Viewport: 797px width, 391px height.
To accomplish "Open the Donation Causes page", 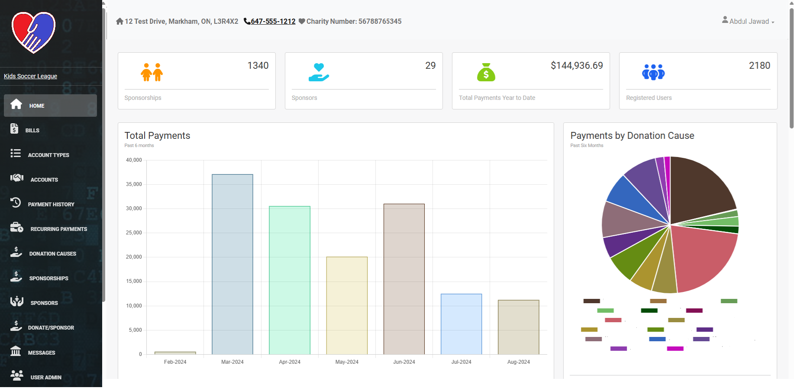I will coord(52,254).
